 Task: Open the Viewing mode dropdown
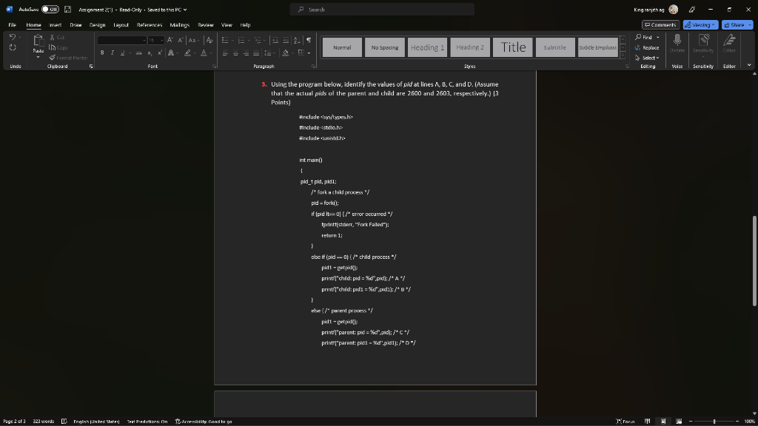click(702, 24)
